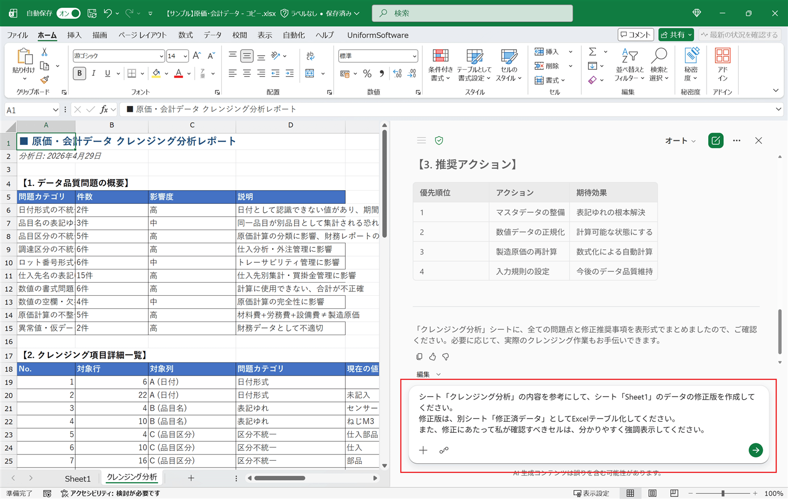Open 検索と選択 find and select
Viewport: 788px width, 499px height.
tap(659, 65)
